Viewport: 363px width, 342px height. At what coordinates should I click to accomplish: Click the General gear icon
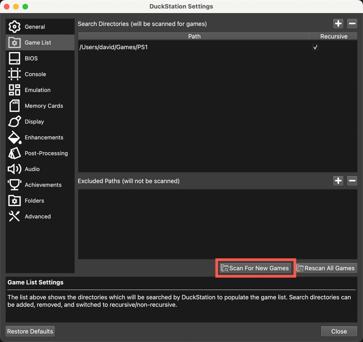click(x=14, y=27)
